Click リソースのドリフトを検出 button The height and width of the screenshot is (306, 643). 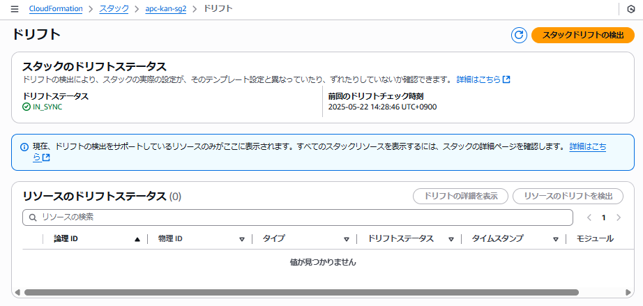(568, 197)
